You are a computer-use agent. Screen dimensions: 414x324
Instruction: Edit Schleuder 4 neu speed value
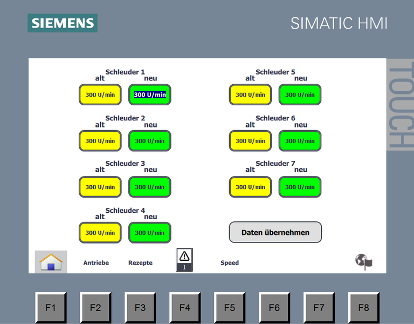pyautogui.click(x=150, y=233)
